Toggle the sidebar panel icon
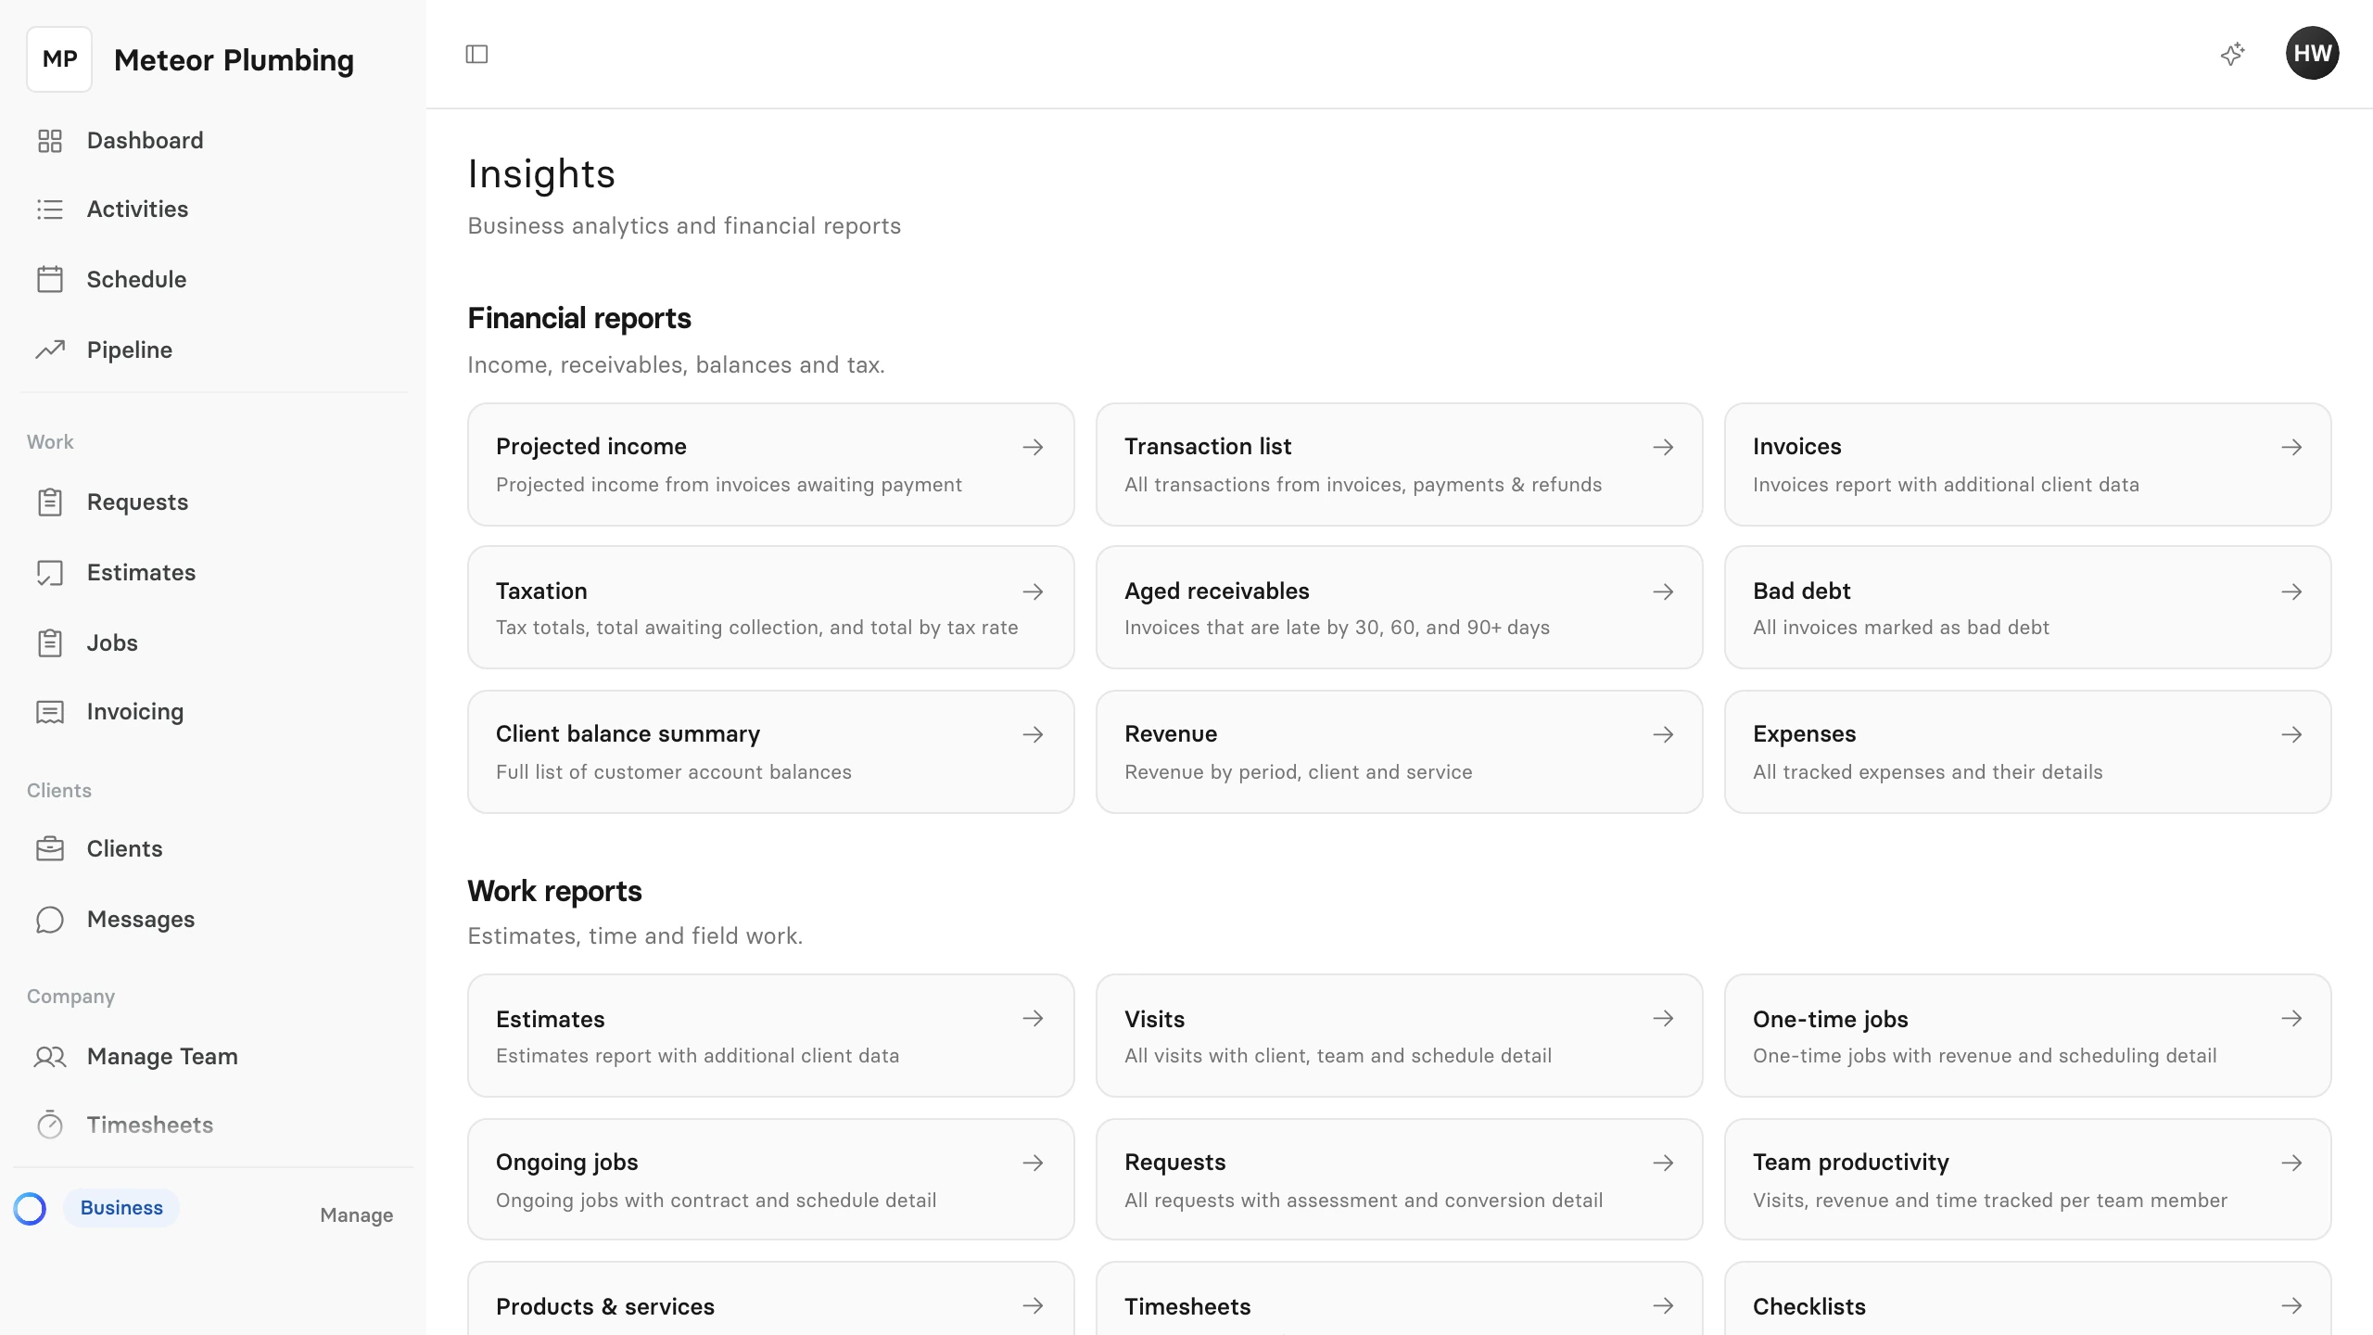This screenshot has width=2373, height=1335. (x=476, y=54)
